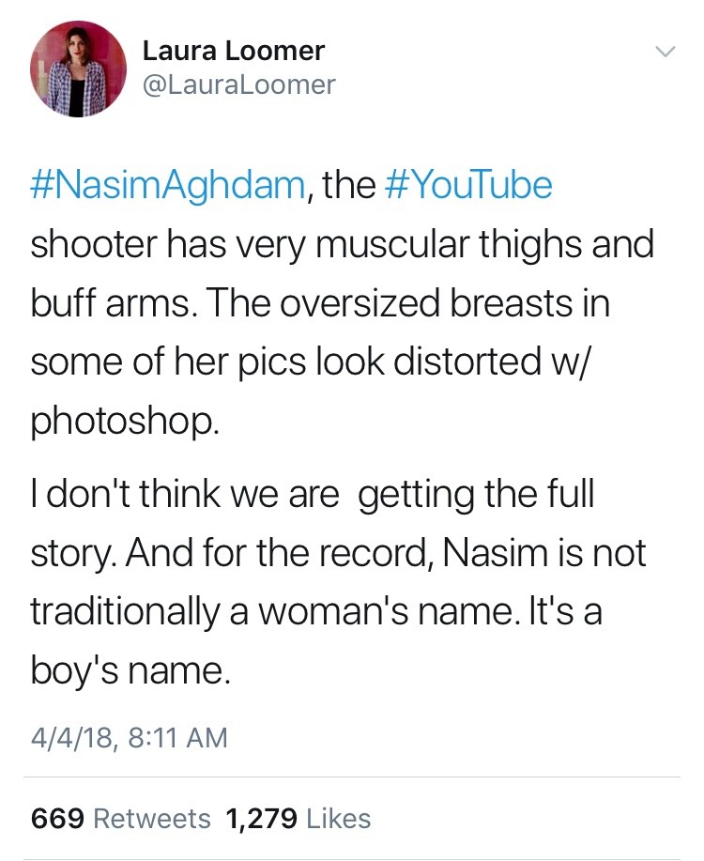Follow the #YouTube hashtag link
Image resolution: width=704 pixels, height=861 pixels.
[468, 185]
